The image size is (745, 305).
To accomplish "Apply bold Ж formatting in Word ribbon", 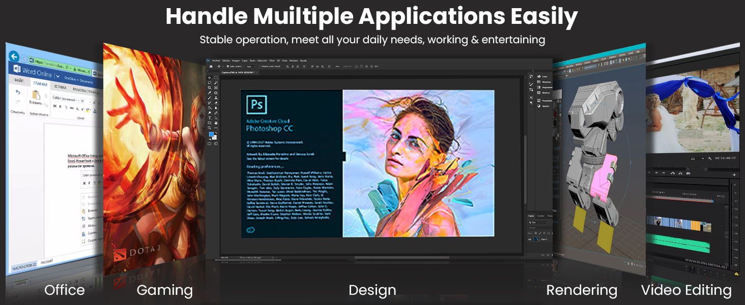I will [54, 106].
